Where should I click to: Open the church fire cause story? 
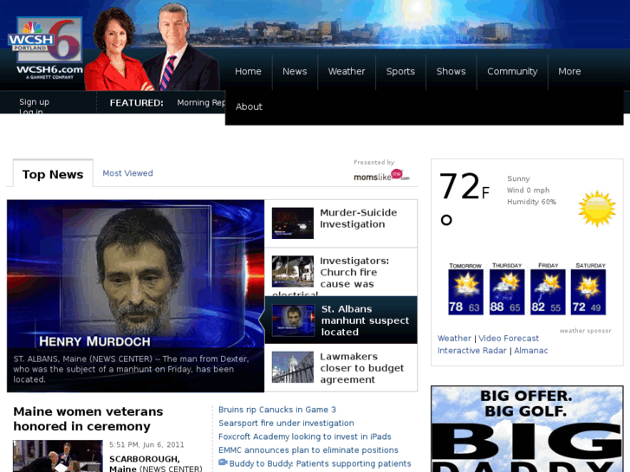tap(354, 272)
